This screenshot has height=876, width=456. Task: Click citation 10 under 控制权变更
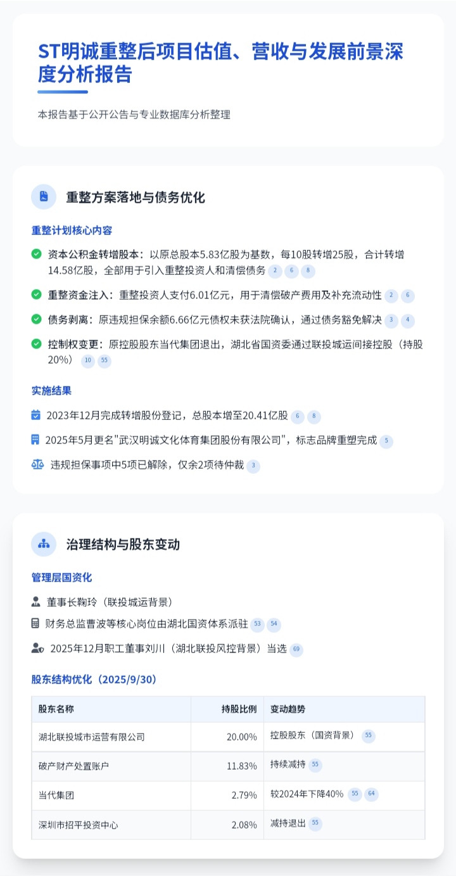coord(88,361)
